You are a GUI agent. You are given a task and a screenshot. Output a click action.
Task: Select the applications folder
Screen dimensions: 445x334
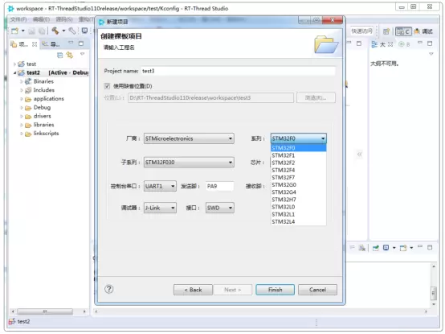[x=48, y=99]
